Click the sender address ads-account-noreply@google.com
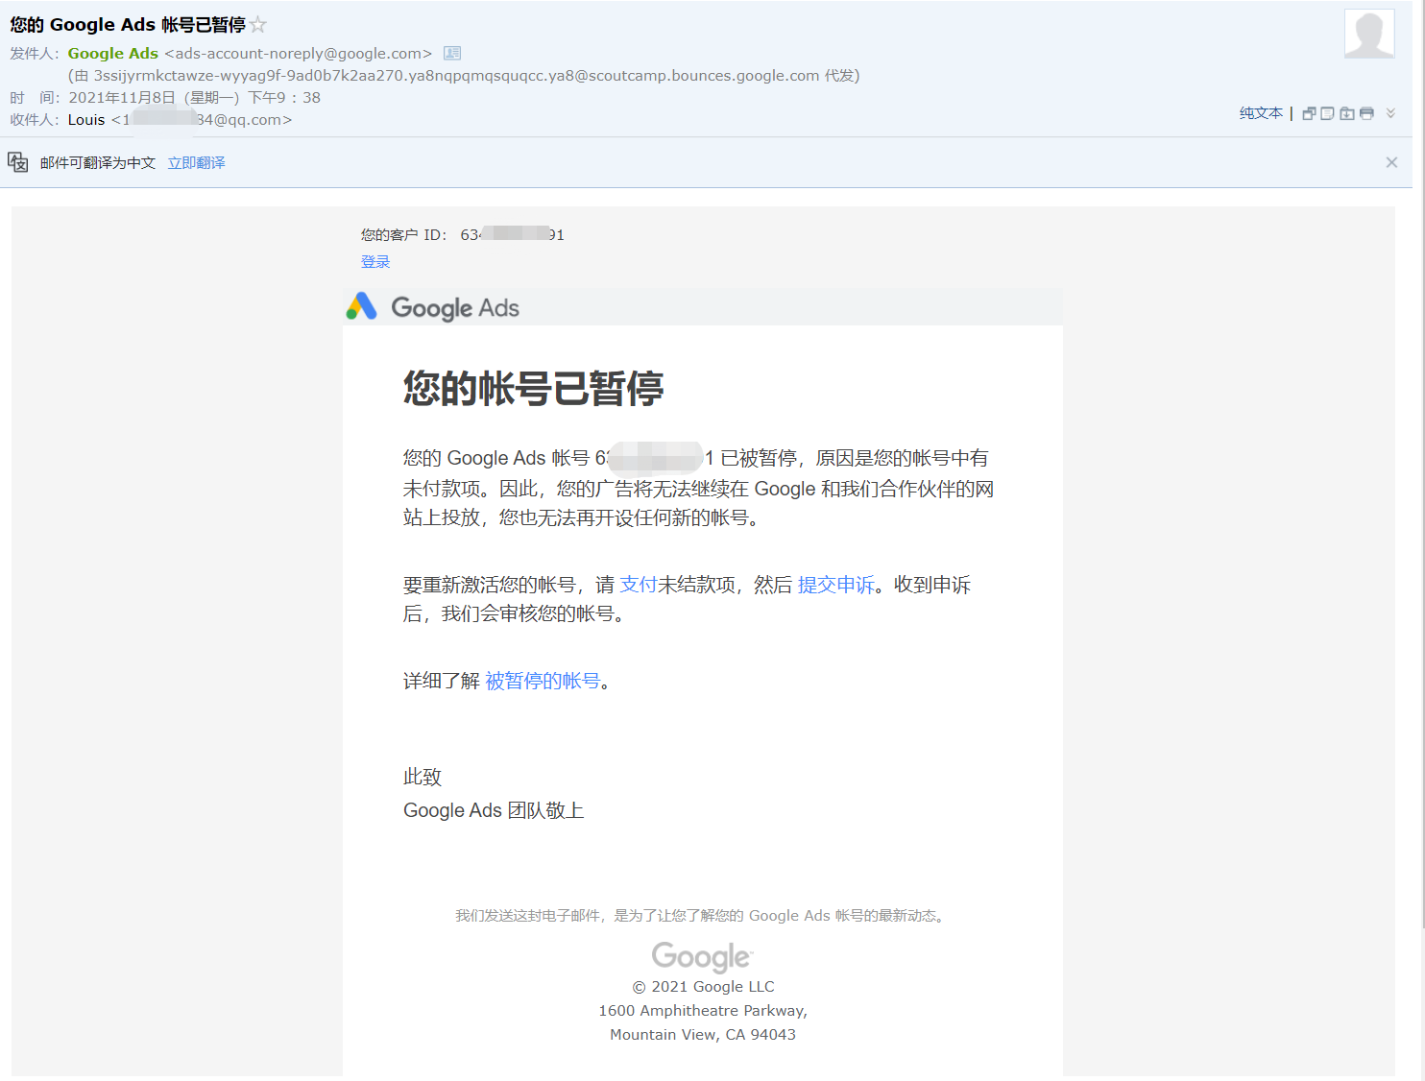The image size is (1425, 1081). point(299,54)
